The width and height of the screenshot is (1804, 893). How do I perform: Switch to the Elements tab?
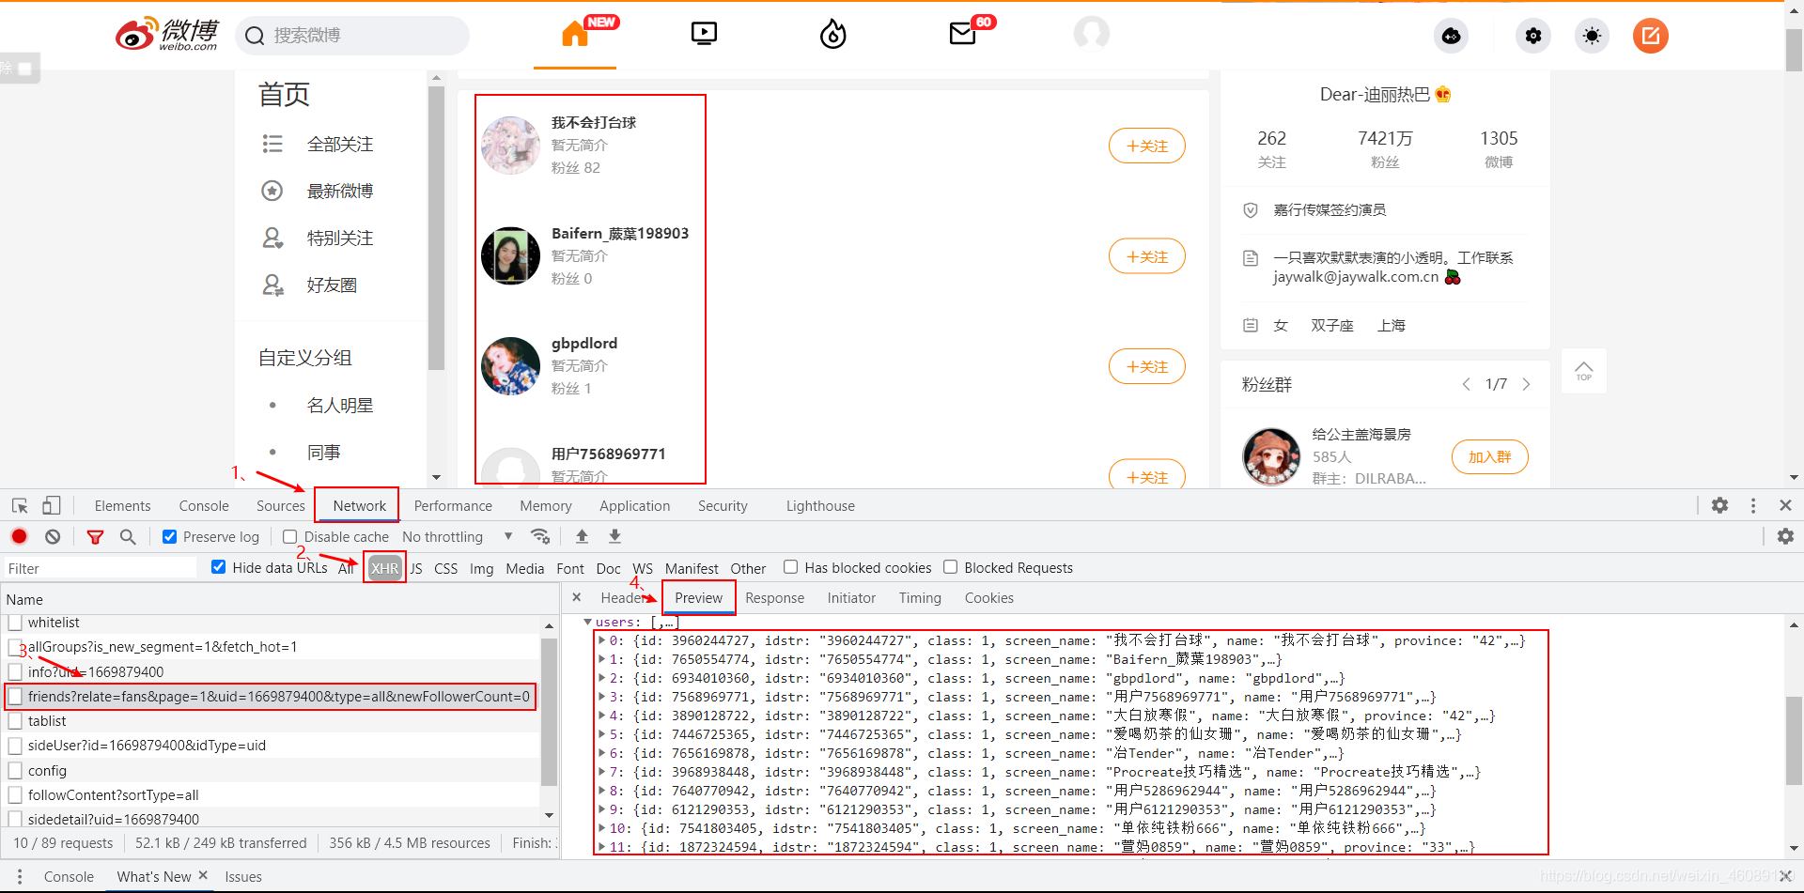pos(122,505)
